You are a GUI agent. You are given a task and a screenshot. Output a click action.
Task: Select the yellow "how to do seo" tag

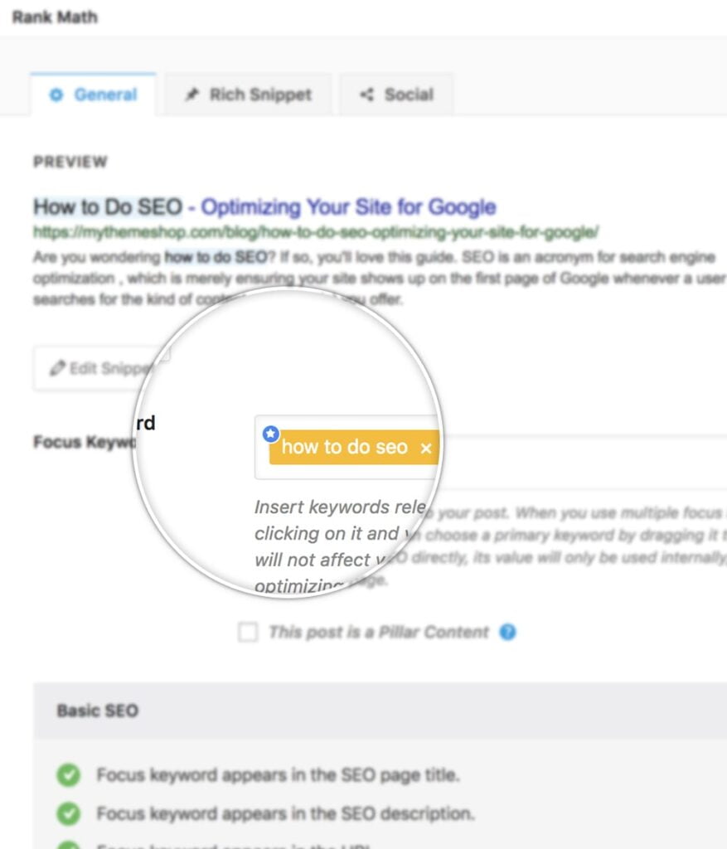pyautogui.click(x=344, y=448)
